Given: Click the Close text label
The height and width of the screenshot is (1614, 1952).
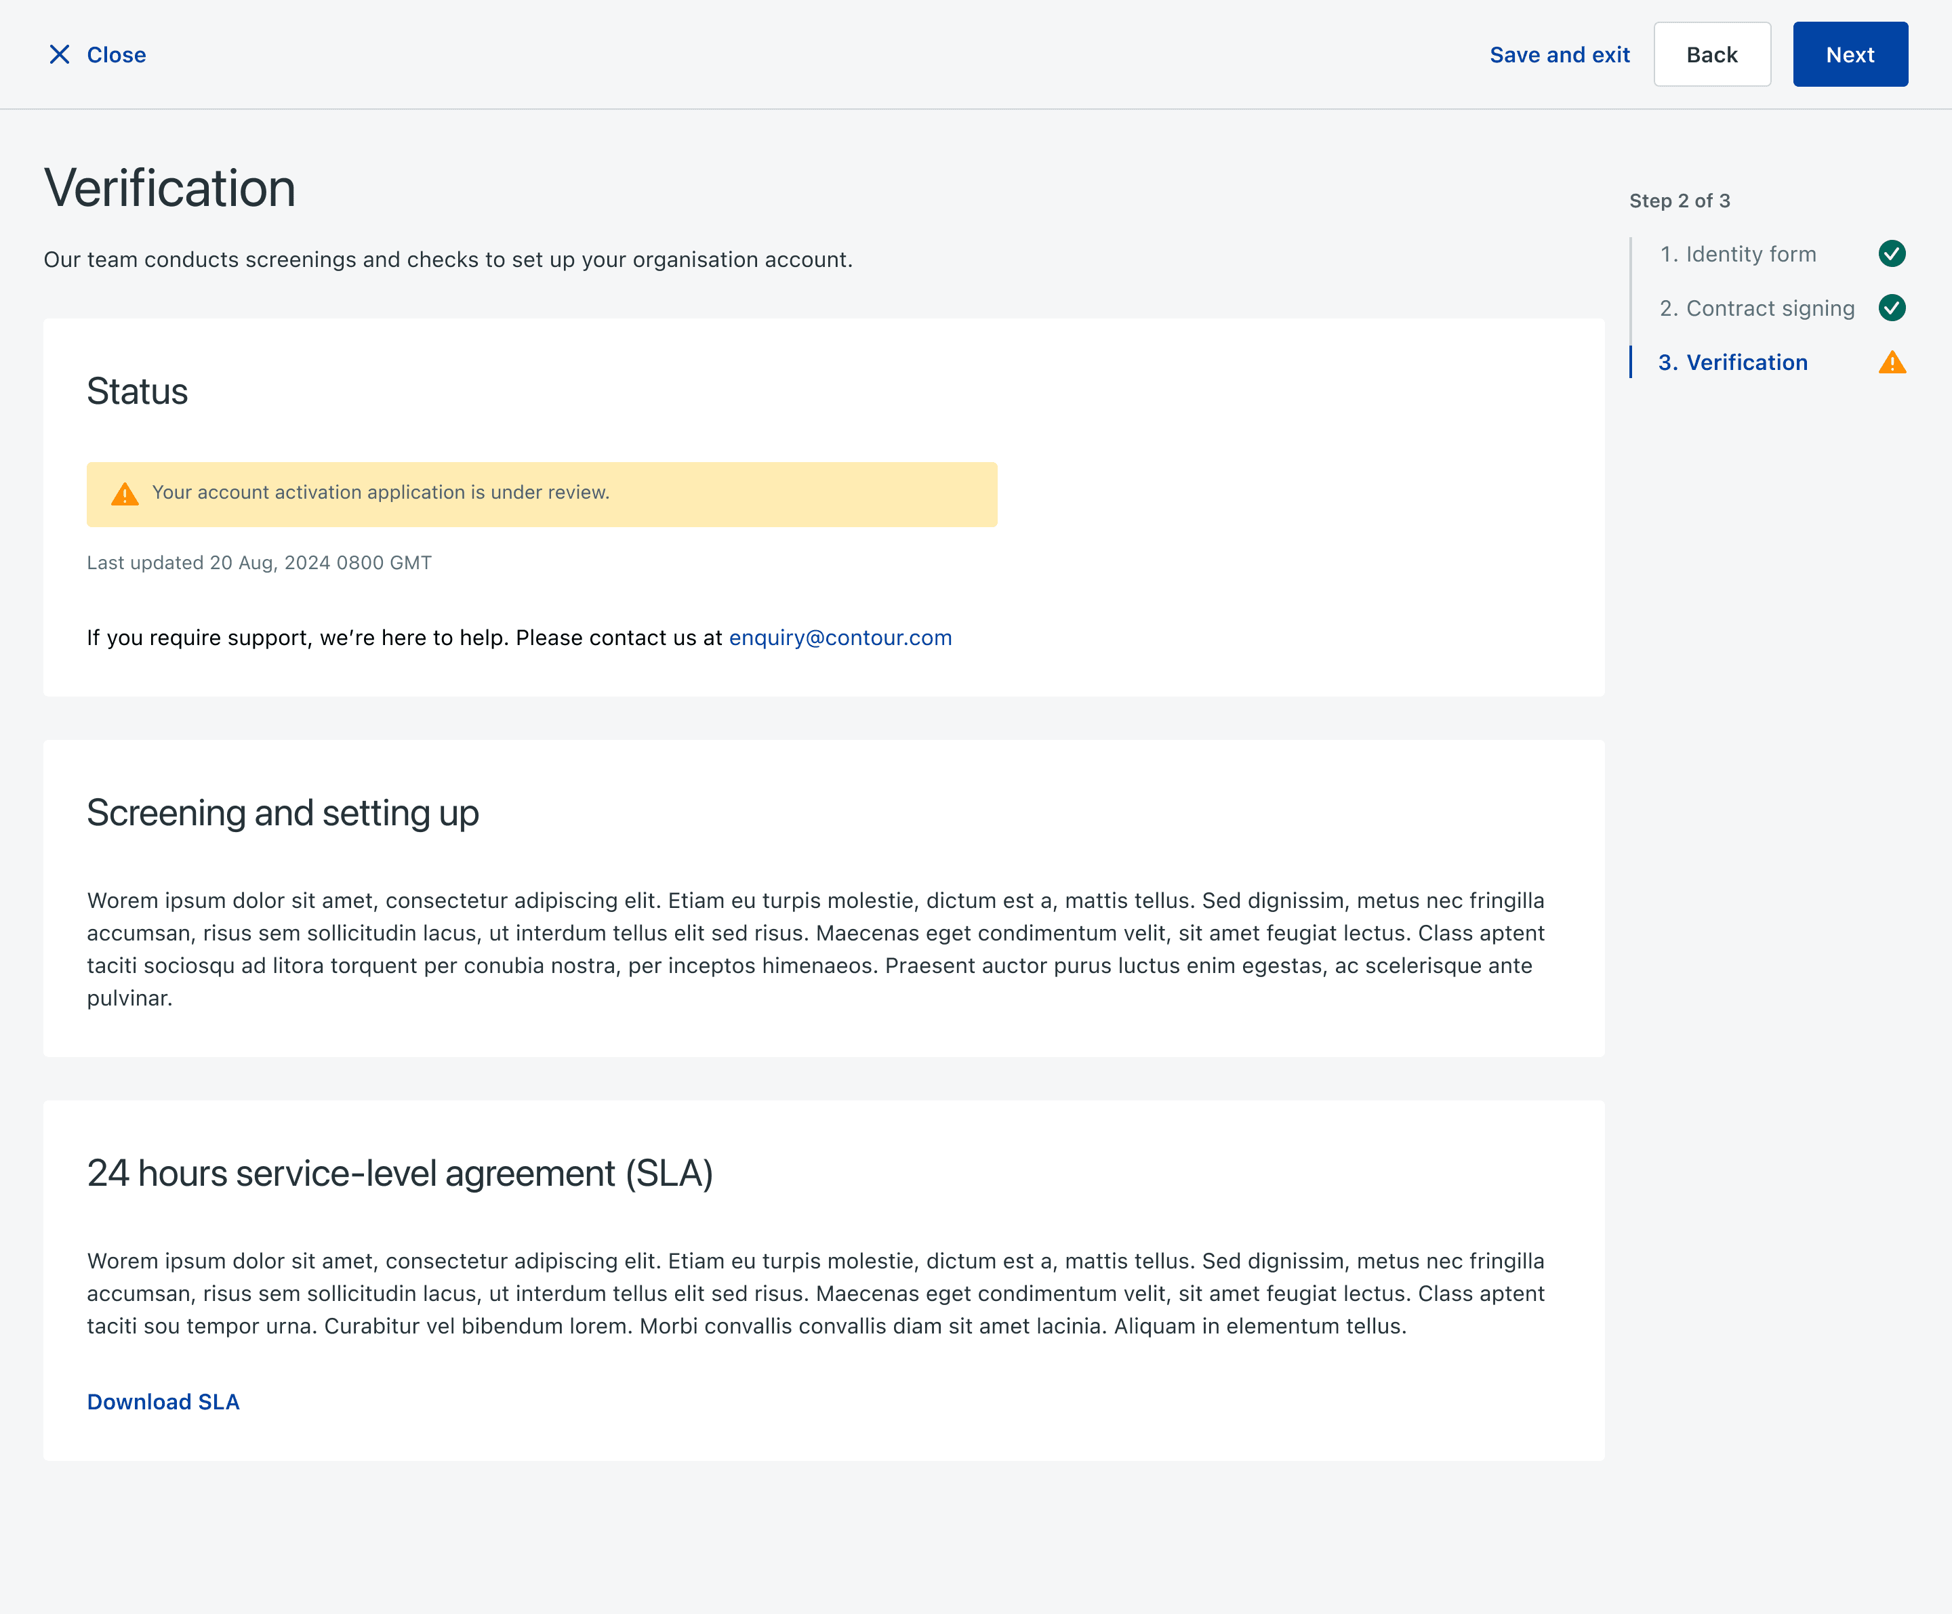Looking at the screenshot, I should pos(116,55).
